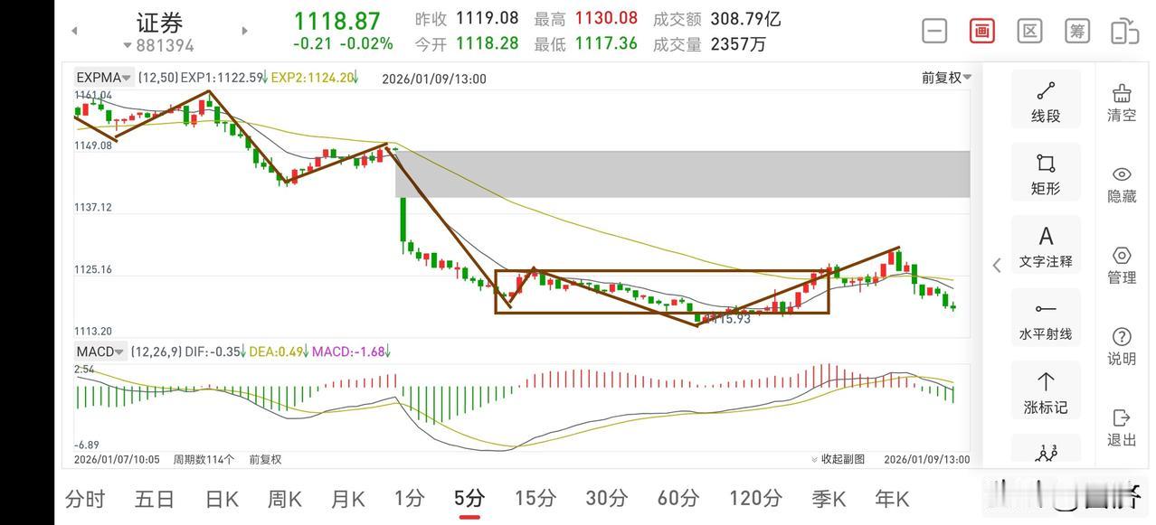Switch to 15分 chart tab
The width and height of the screenshot is (1156, 525).
[535, 498]
